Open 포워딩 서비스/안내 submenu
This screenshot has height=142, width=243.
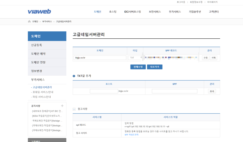(x=43, y=92)
